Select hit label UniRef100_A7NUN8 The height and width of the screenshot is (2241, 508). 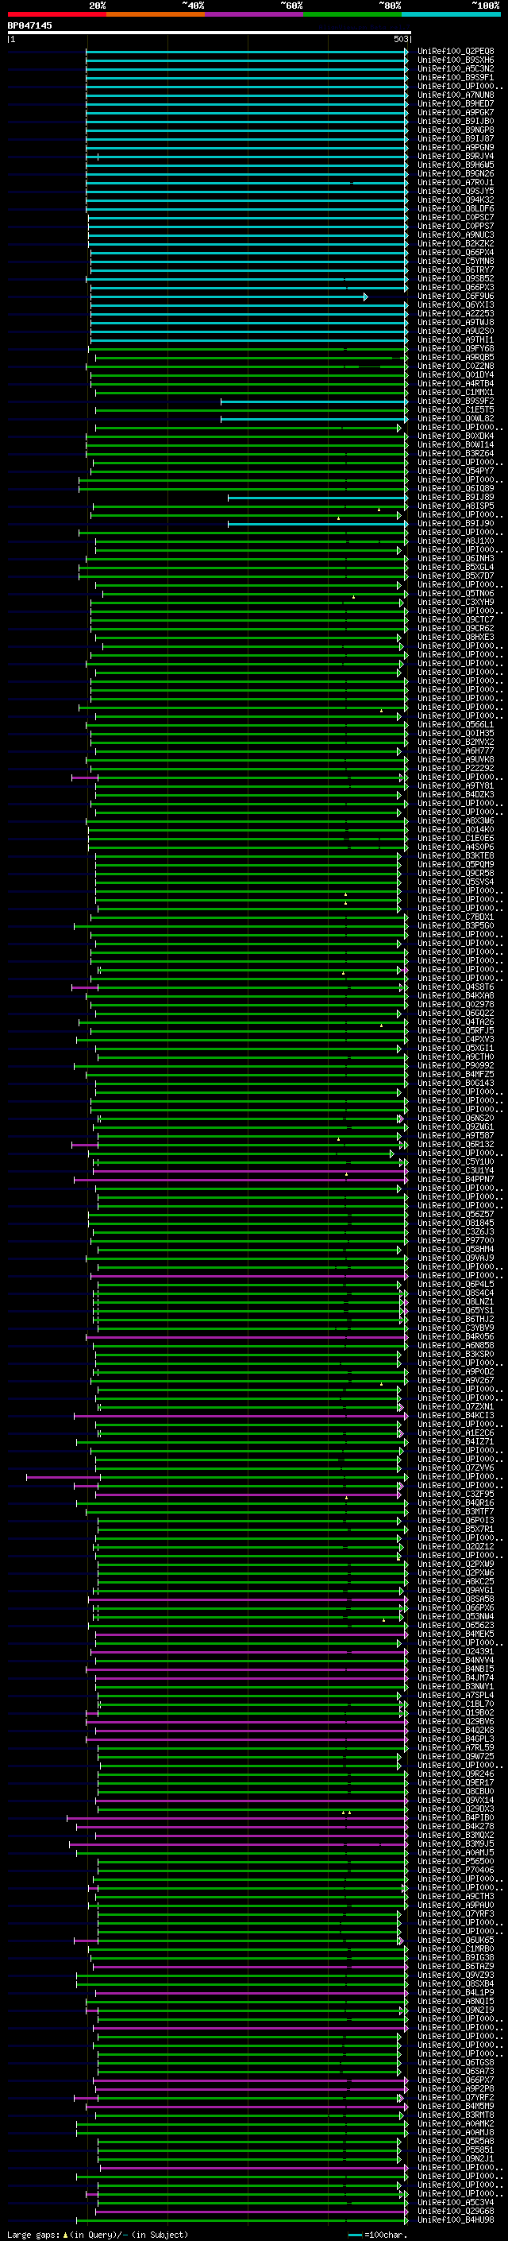pos(456,95)
